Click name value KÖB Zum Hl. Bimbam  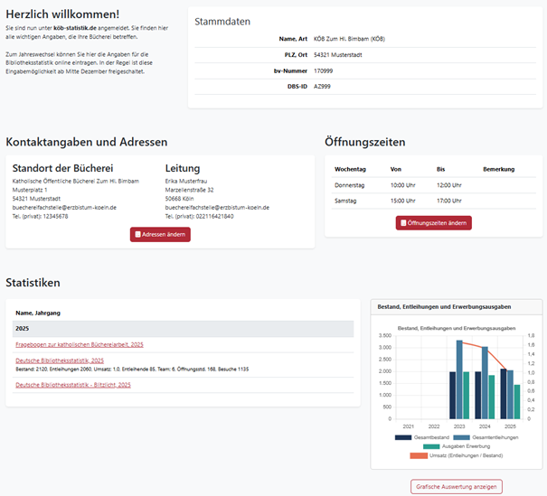click(x=349, y=39)
